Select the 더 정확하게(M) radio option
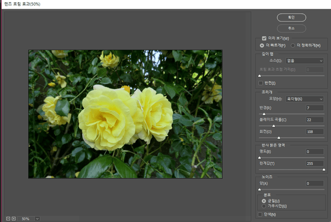Screen dimensions: 331x222 tap(293, 45)
